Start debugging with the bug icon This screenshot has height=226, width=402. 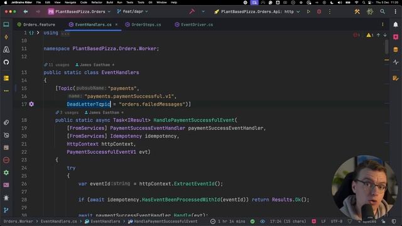pyautogui.click(x=319, y=11)
